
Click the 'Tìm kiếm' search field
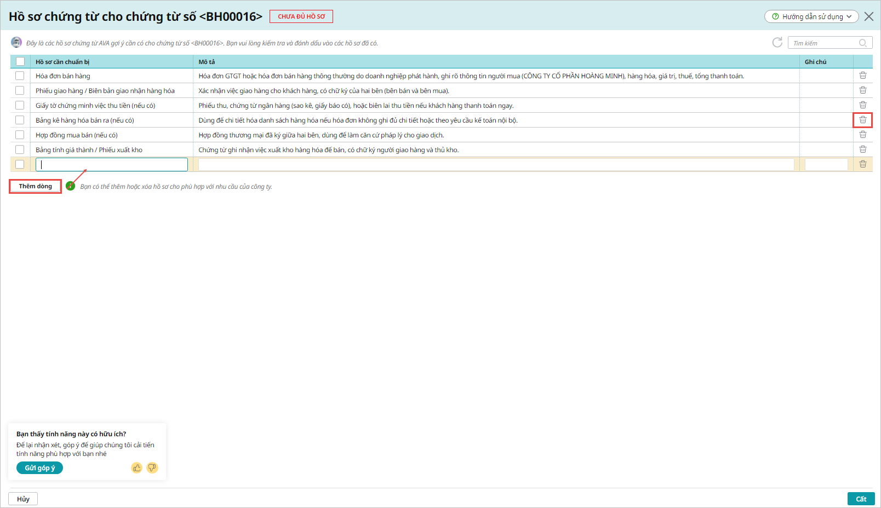(x=824, y=43)
